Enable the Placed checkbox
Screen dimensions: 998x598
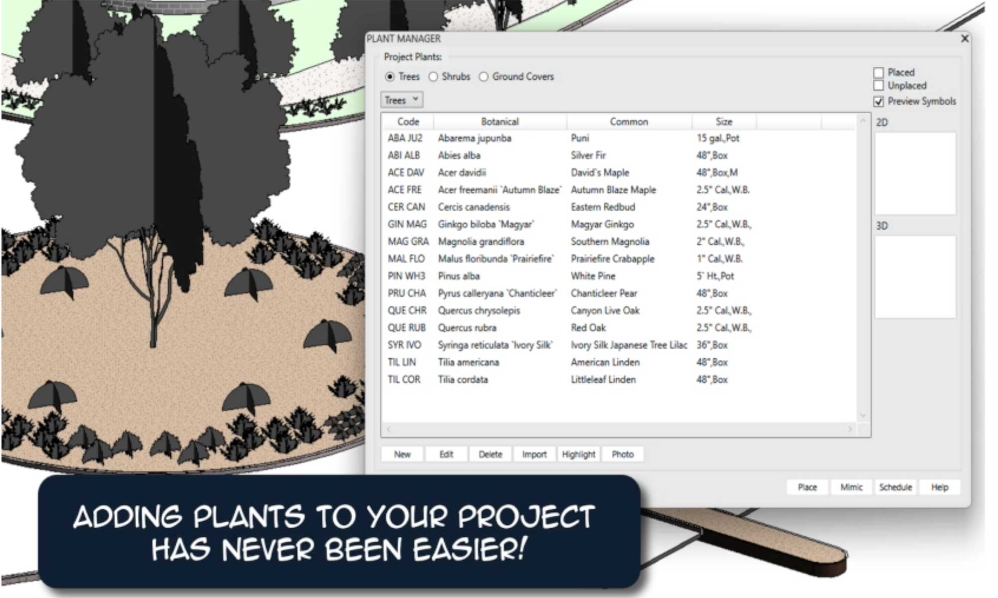click(x=879, y=73)
